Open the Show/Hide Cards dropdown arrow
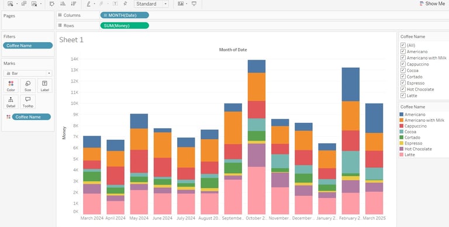The image size is (449, 227). [186, 4]
